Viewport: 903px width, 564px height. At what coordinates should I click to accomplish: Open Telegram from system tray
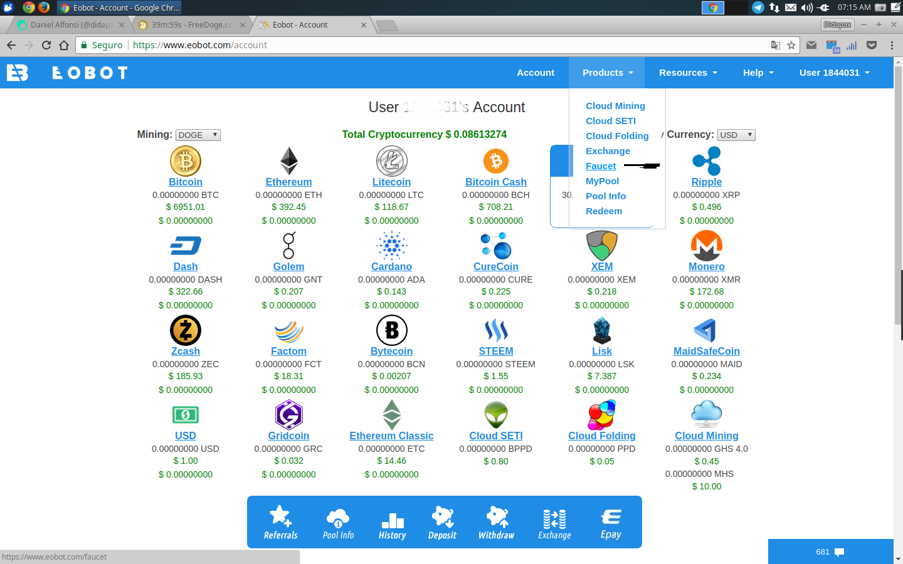coord(758,8)
